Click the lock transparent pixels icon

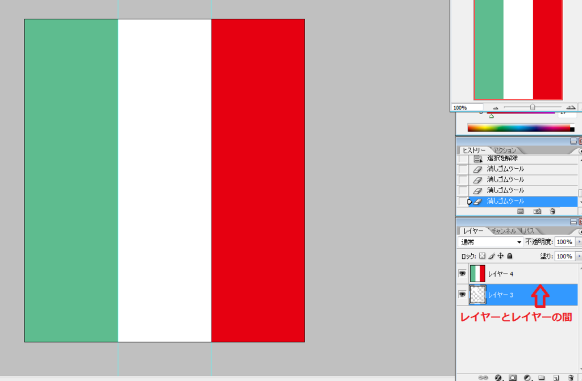point(482,256)
